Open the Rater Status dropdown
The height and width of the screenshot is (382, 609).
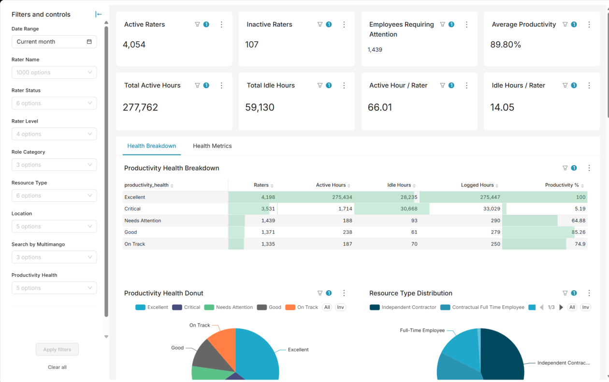tap(54, 103)
